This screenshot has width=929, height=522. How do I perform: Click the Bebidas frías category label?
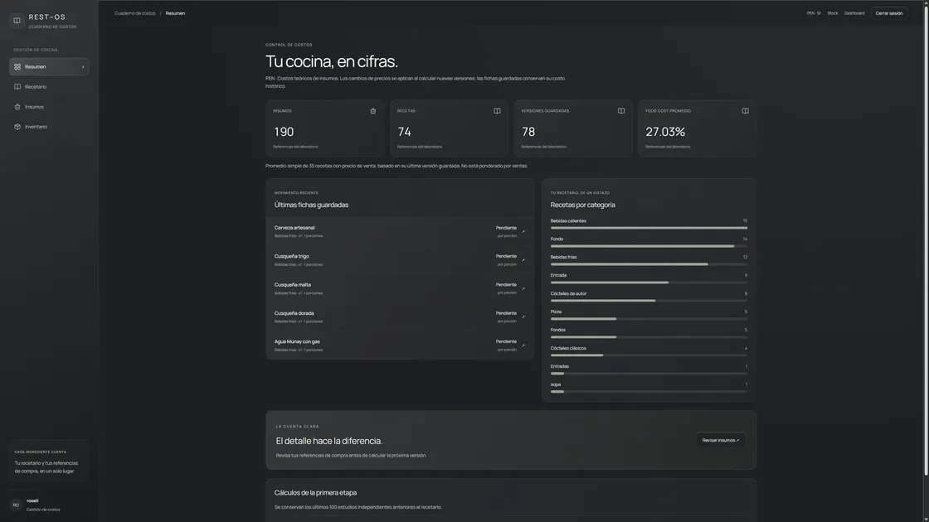(x=563, y=258)
